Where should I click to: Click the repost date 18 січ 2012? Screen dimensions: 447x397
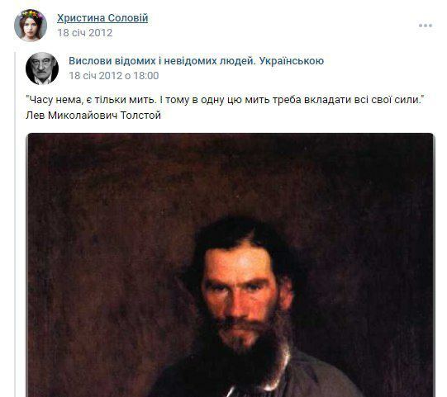coord(84,33)
